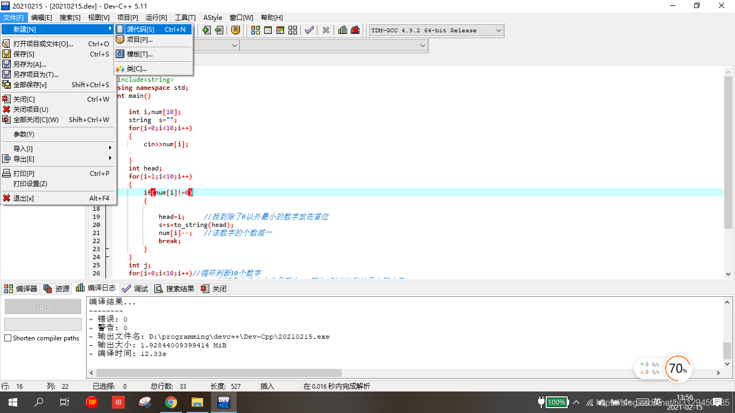Switch to the 编译器 bottom tab
The height and width of the screenshot is (413, 735).
(20, 289)
